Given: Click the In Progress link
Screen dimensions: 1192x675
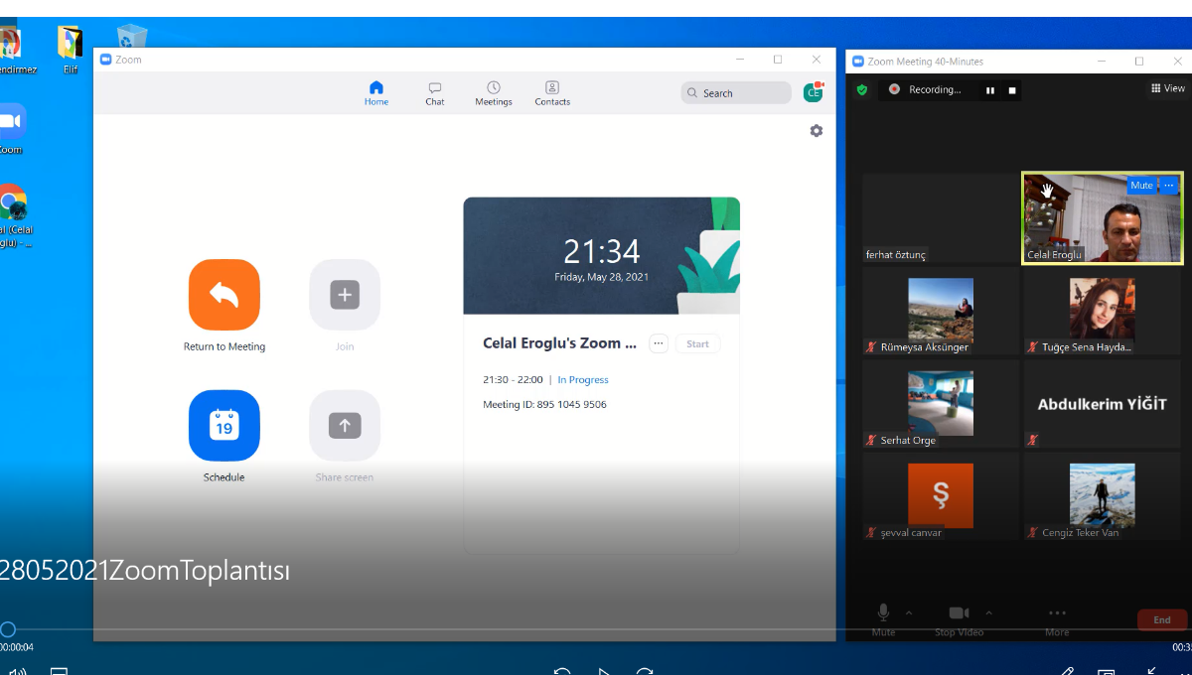Looking at the screenshot, I should pyautogui.click(x=583, y=380).
